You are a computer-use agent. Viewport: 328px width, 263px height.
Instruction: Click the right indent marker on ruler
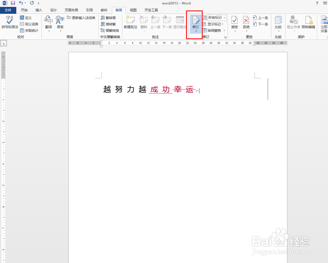(254, 44)
